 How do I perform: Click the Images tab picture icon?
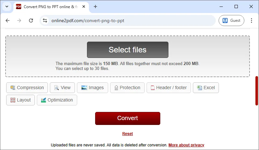pos(84,88)
